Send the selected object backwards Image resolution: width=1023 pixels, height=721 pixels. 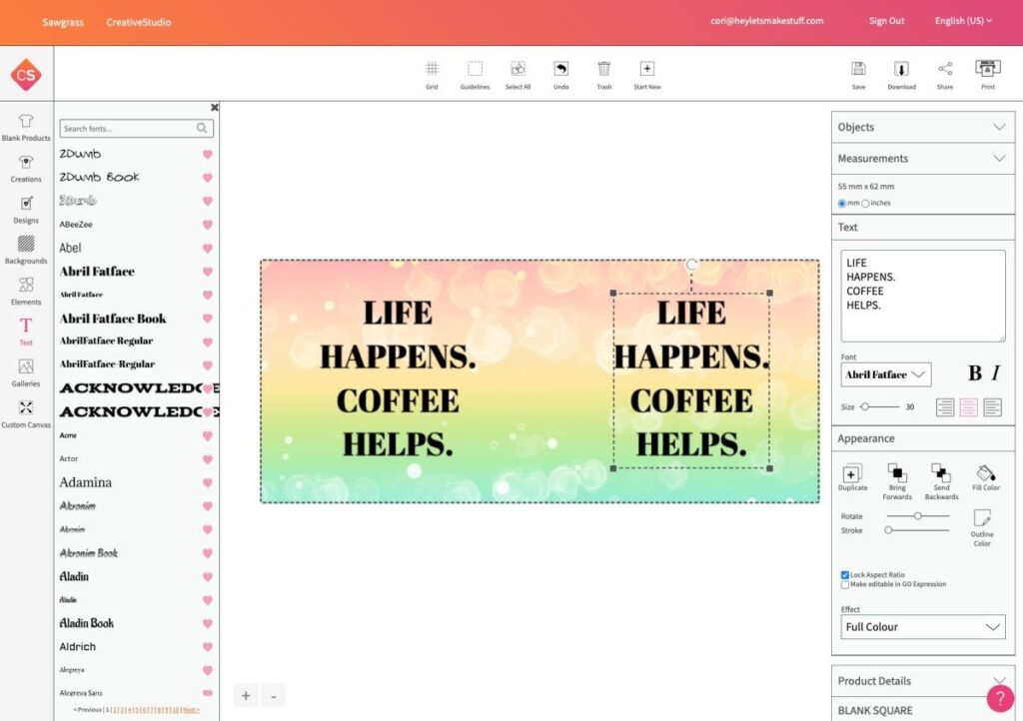[x=941, y=481]
